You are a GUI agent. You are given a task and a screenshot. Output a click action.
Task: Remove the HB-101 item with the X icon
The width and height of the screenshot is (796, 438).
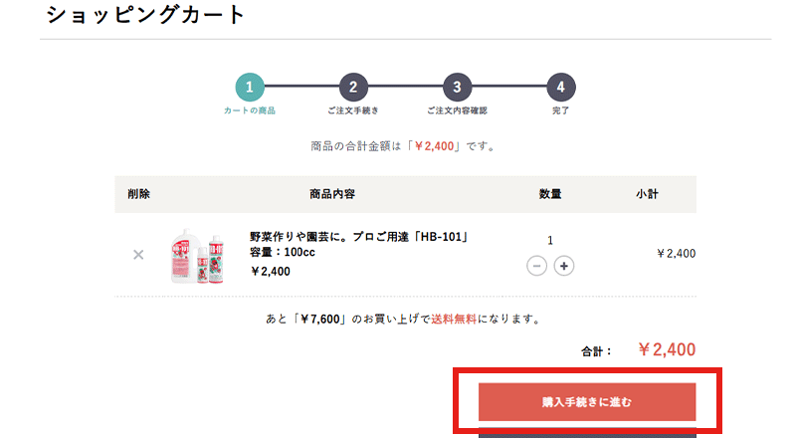click(x=138, y=255)
